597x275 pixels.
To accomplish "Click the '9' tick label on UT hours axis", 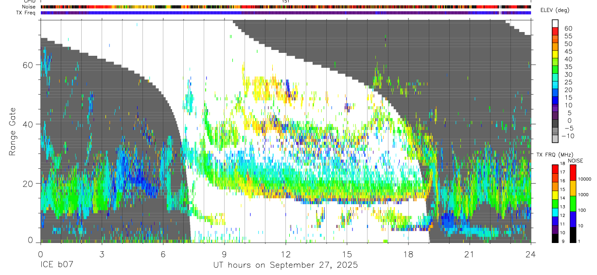I will (224, 254).
